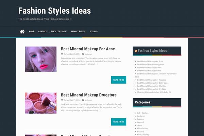Click the November 19, 2014 date on Acne post

tap(72, 54)
